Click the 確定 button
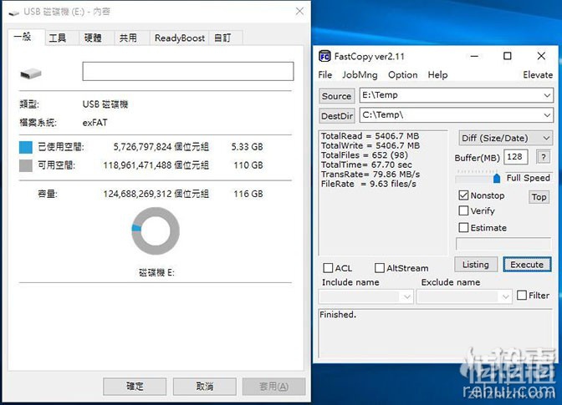This screenshot has height=405, width=562. pyautogui.click(x=135, y=387)
